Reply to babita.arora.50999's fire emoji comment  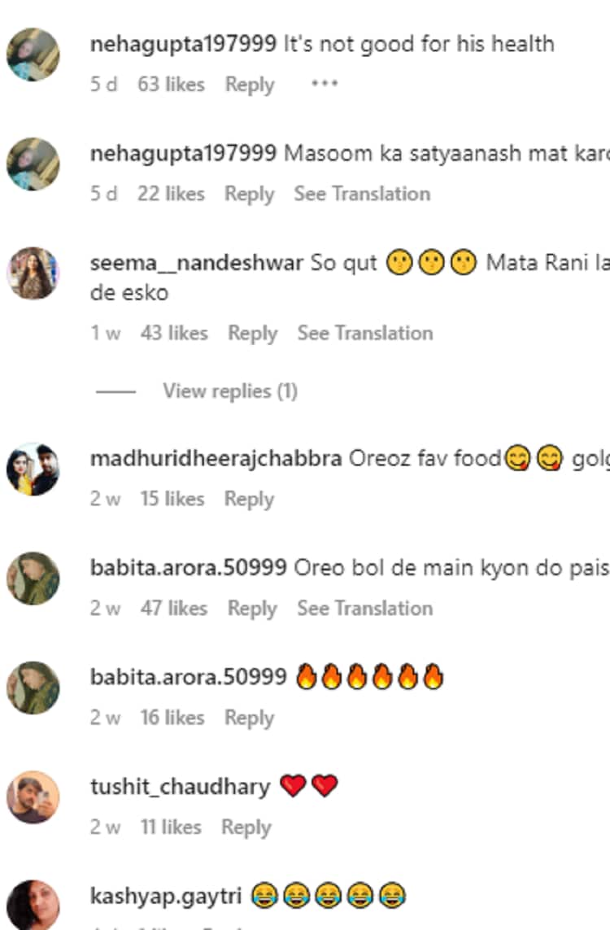[x=249, y=718]
